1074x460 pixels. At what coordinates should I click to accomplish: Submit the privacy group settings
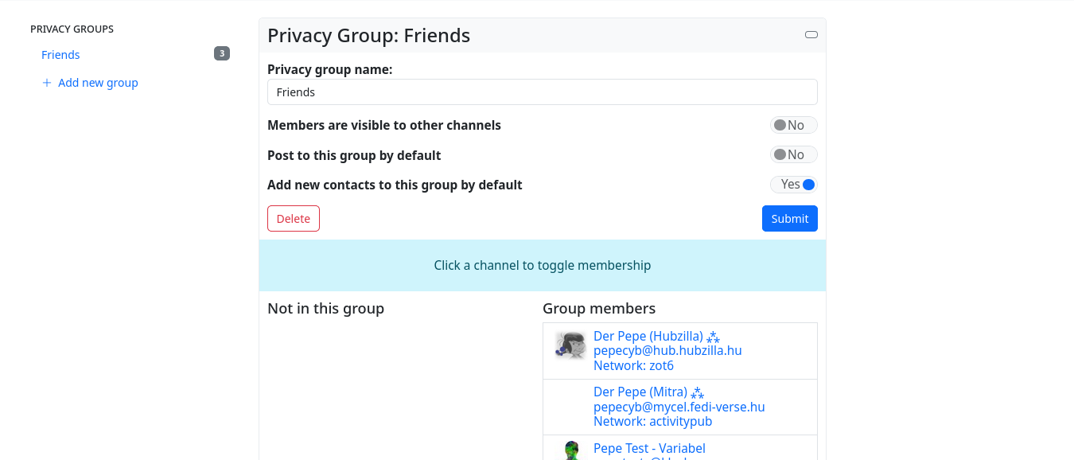click(789, 219)
